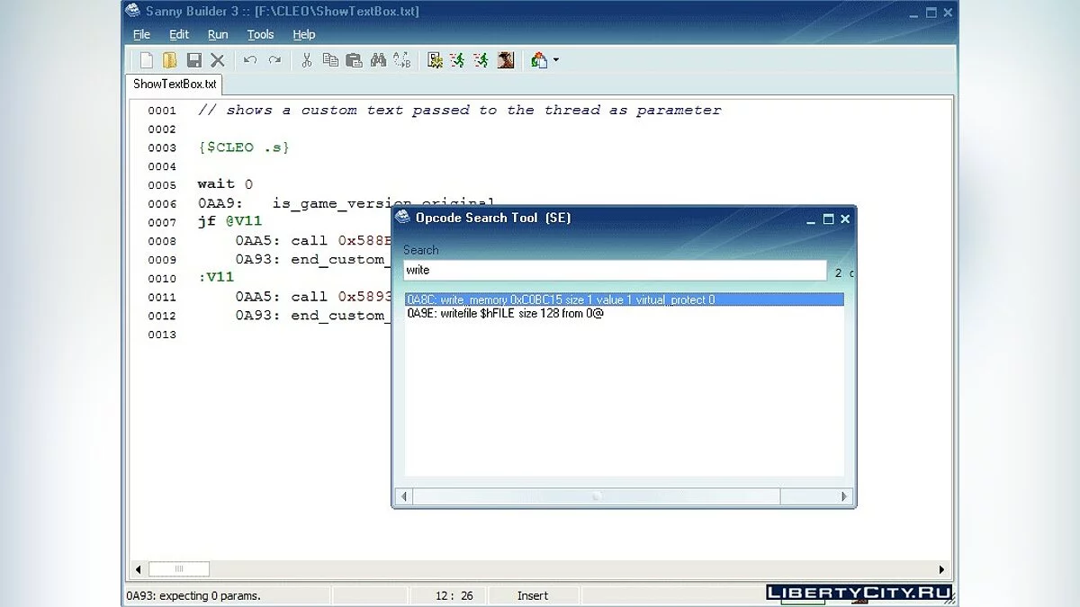The width and height of the screenshot is (1080, 607).
Task: Click the editor's horizontal scrollbar right arrow
Action: [x=941, y=569]
